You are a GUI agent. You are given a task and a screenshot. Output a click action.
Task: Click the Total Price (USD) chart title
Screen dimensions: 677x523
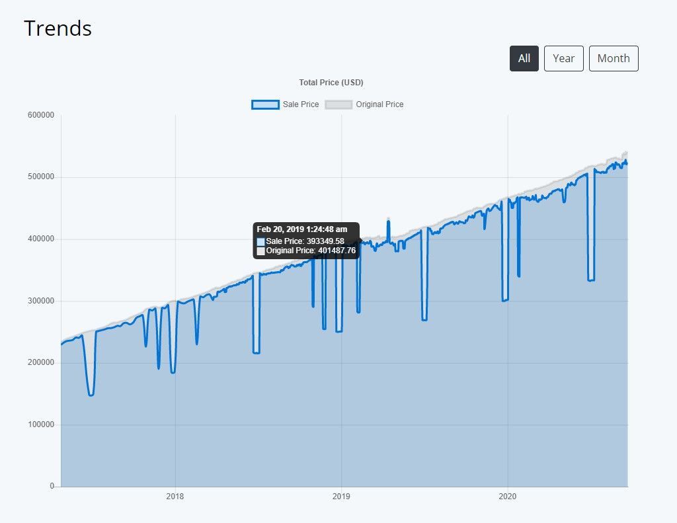point(331,83)
